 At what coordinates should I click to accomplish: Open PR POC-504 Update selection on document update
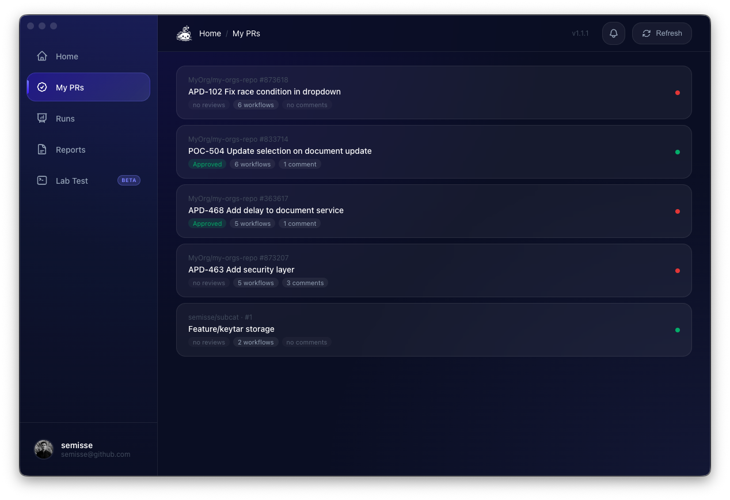click(434, 151)
